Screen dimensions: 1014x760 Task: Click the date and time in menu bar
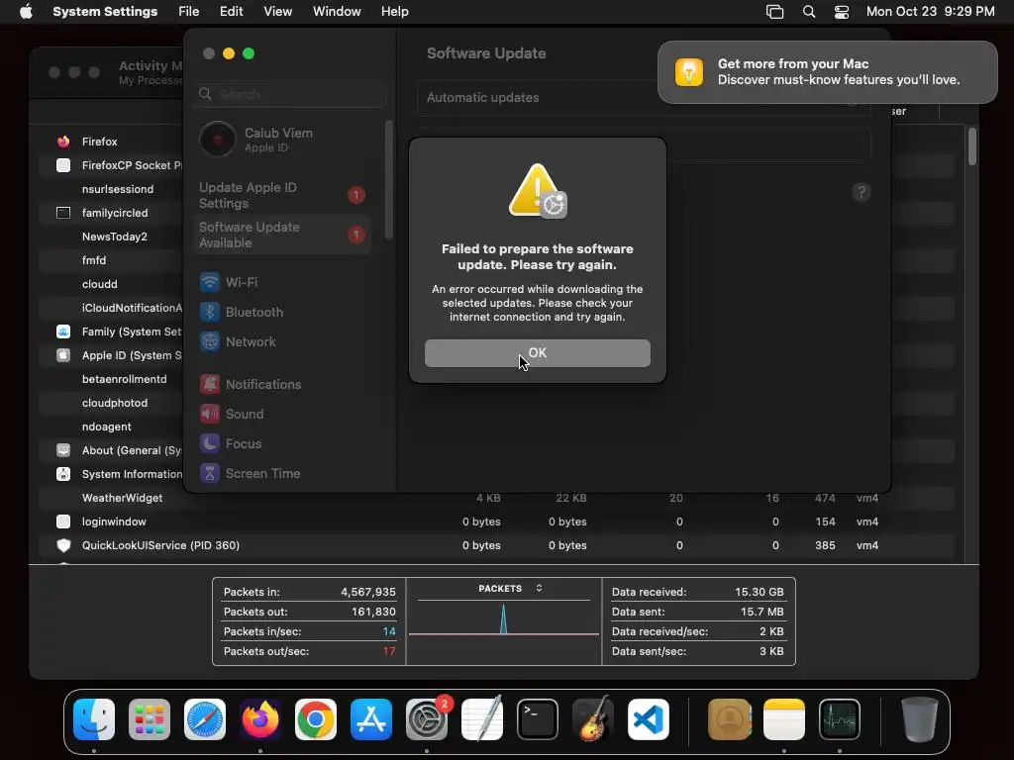(930, 12)
